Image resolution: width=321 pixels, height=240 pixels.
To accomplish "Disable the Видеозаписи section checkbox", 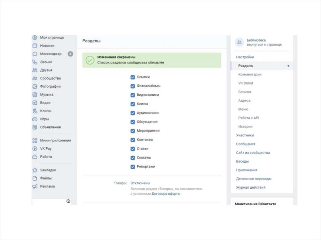I will coord(133,95).
